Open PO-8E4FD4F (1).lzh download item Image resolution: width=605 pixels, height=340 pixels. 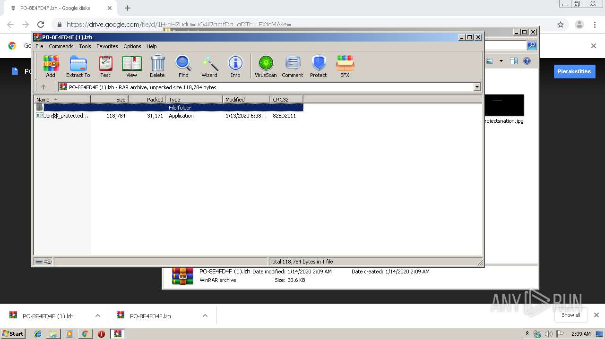(x=48, y=316)
